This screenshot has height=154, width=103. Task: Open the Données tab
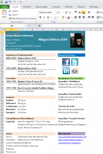pyautogui.click(x=69, y=7)
